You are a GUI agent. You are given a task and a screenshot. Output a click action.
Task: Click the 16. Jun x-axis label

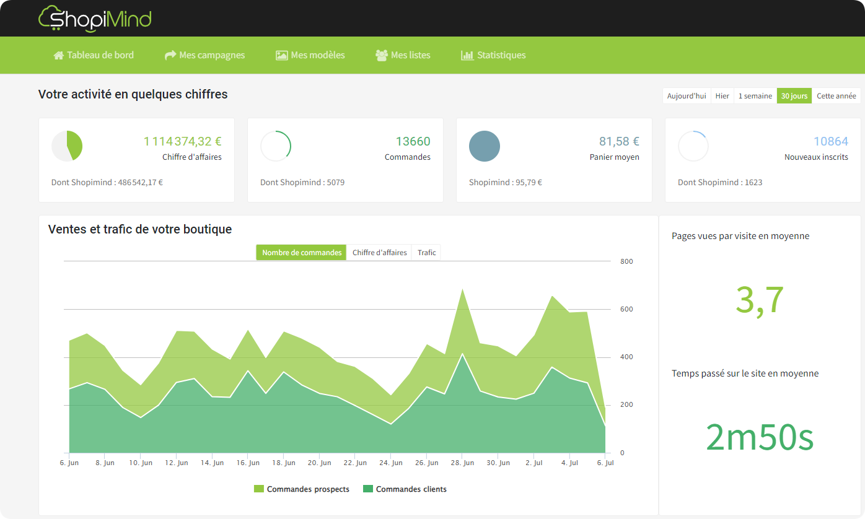coord(248,463)
